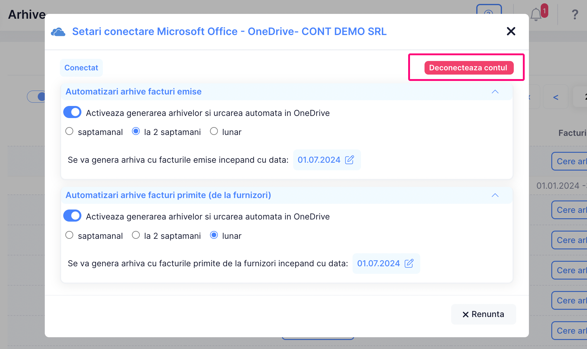Select lunar for facturi emise
587x349 pixels.
pyautogui.click(x=214, y=131)
